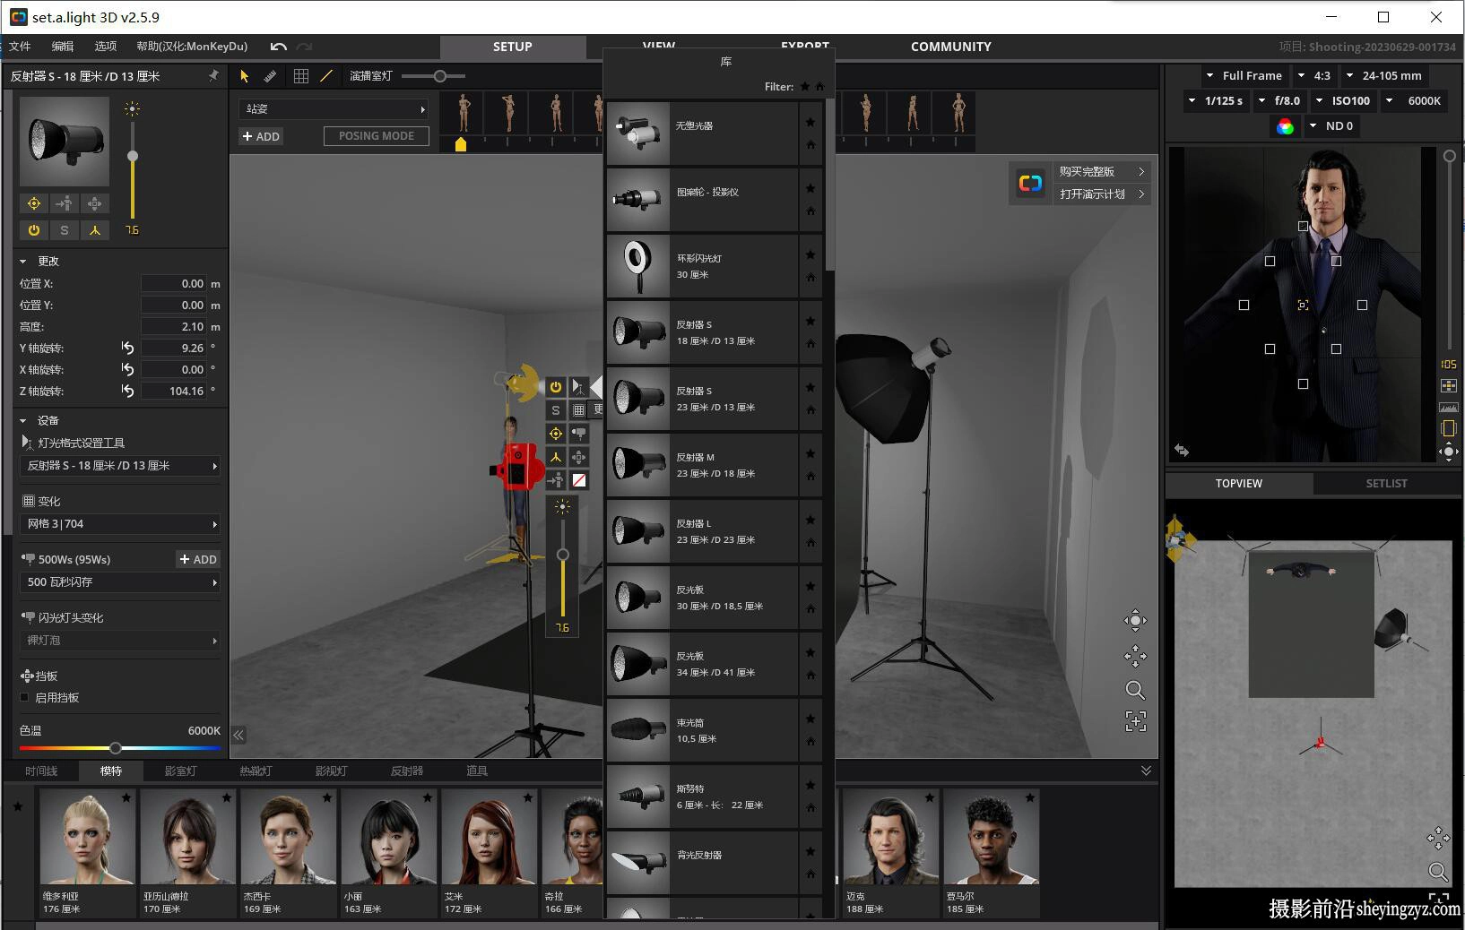
Task: Reset the Z-axis rotation value
Action: (127, 391)
